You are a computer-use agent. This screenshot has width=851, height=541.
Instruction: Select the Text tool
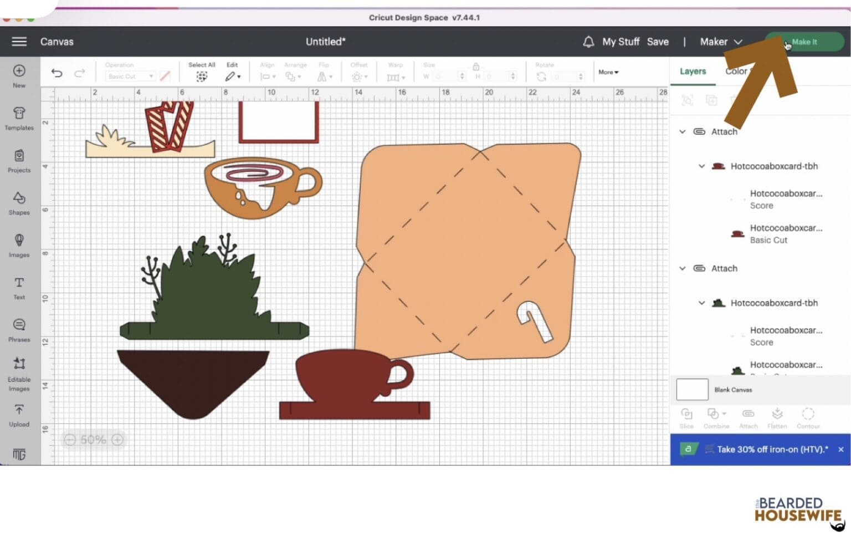(x=19, y=288)
